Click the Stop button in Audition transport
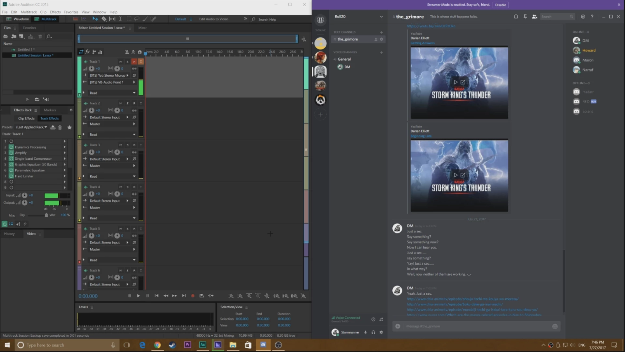The width and height of the screenshot is (625, 352). (x=130, y=296)
